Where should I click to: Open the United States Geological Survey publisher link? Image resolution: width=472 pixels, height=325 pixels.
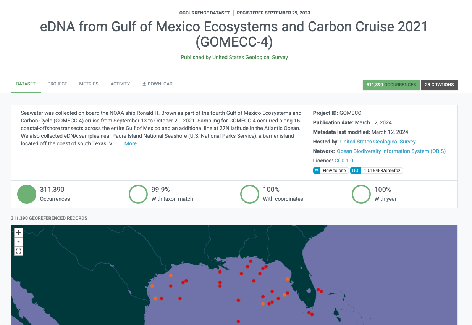click(250, 57)
